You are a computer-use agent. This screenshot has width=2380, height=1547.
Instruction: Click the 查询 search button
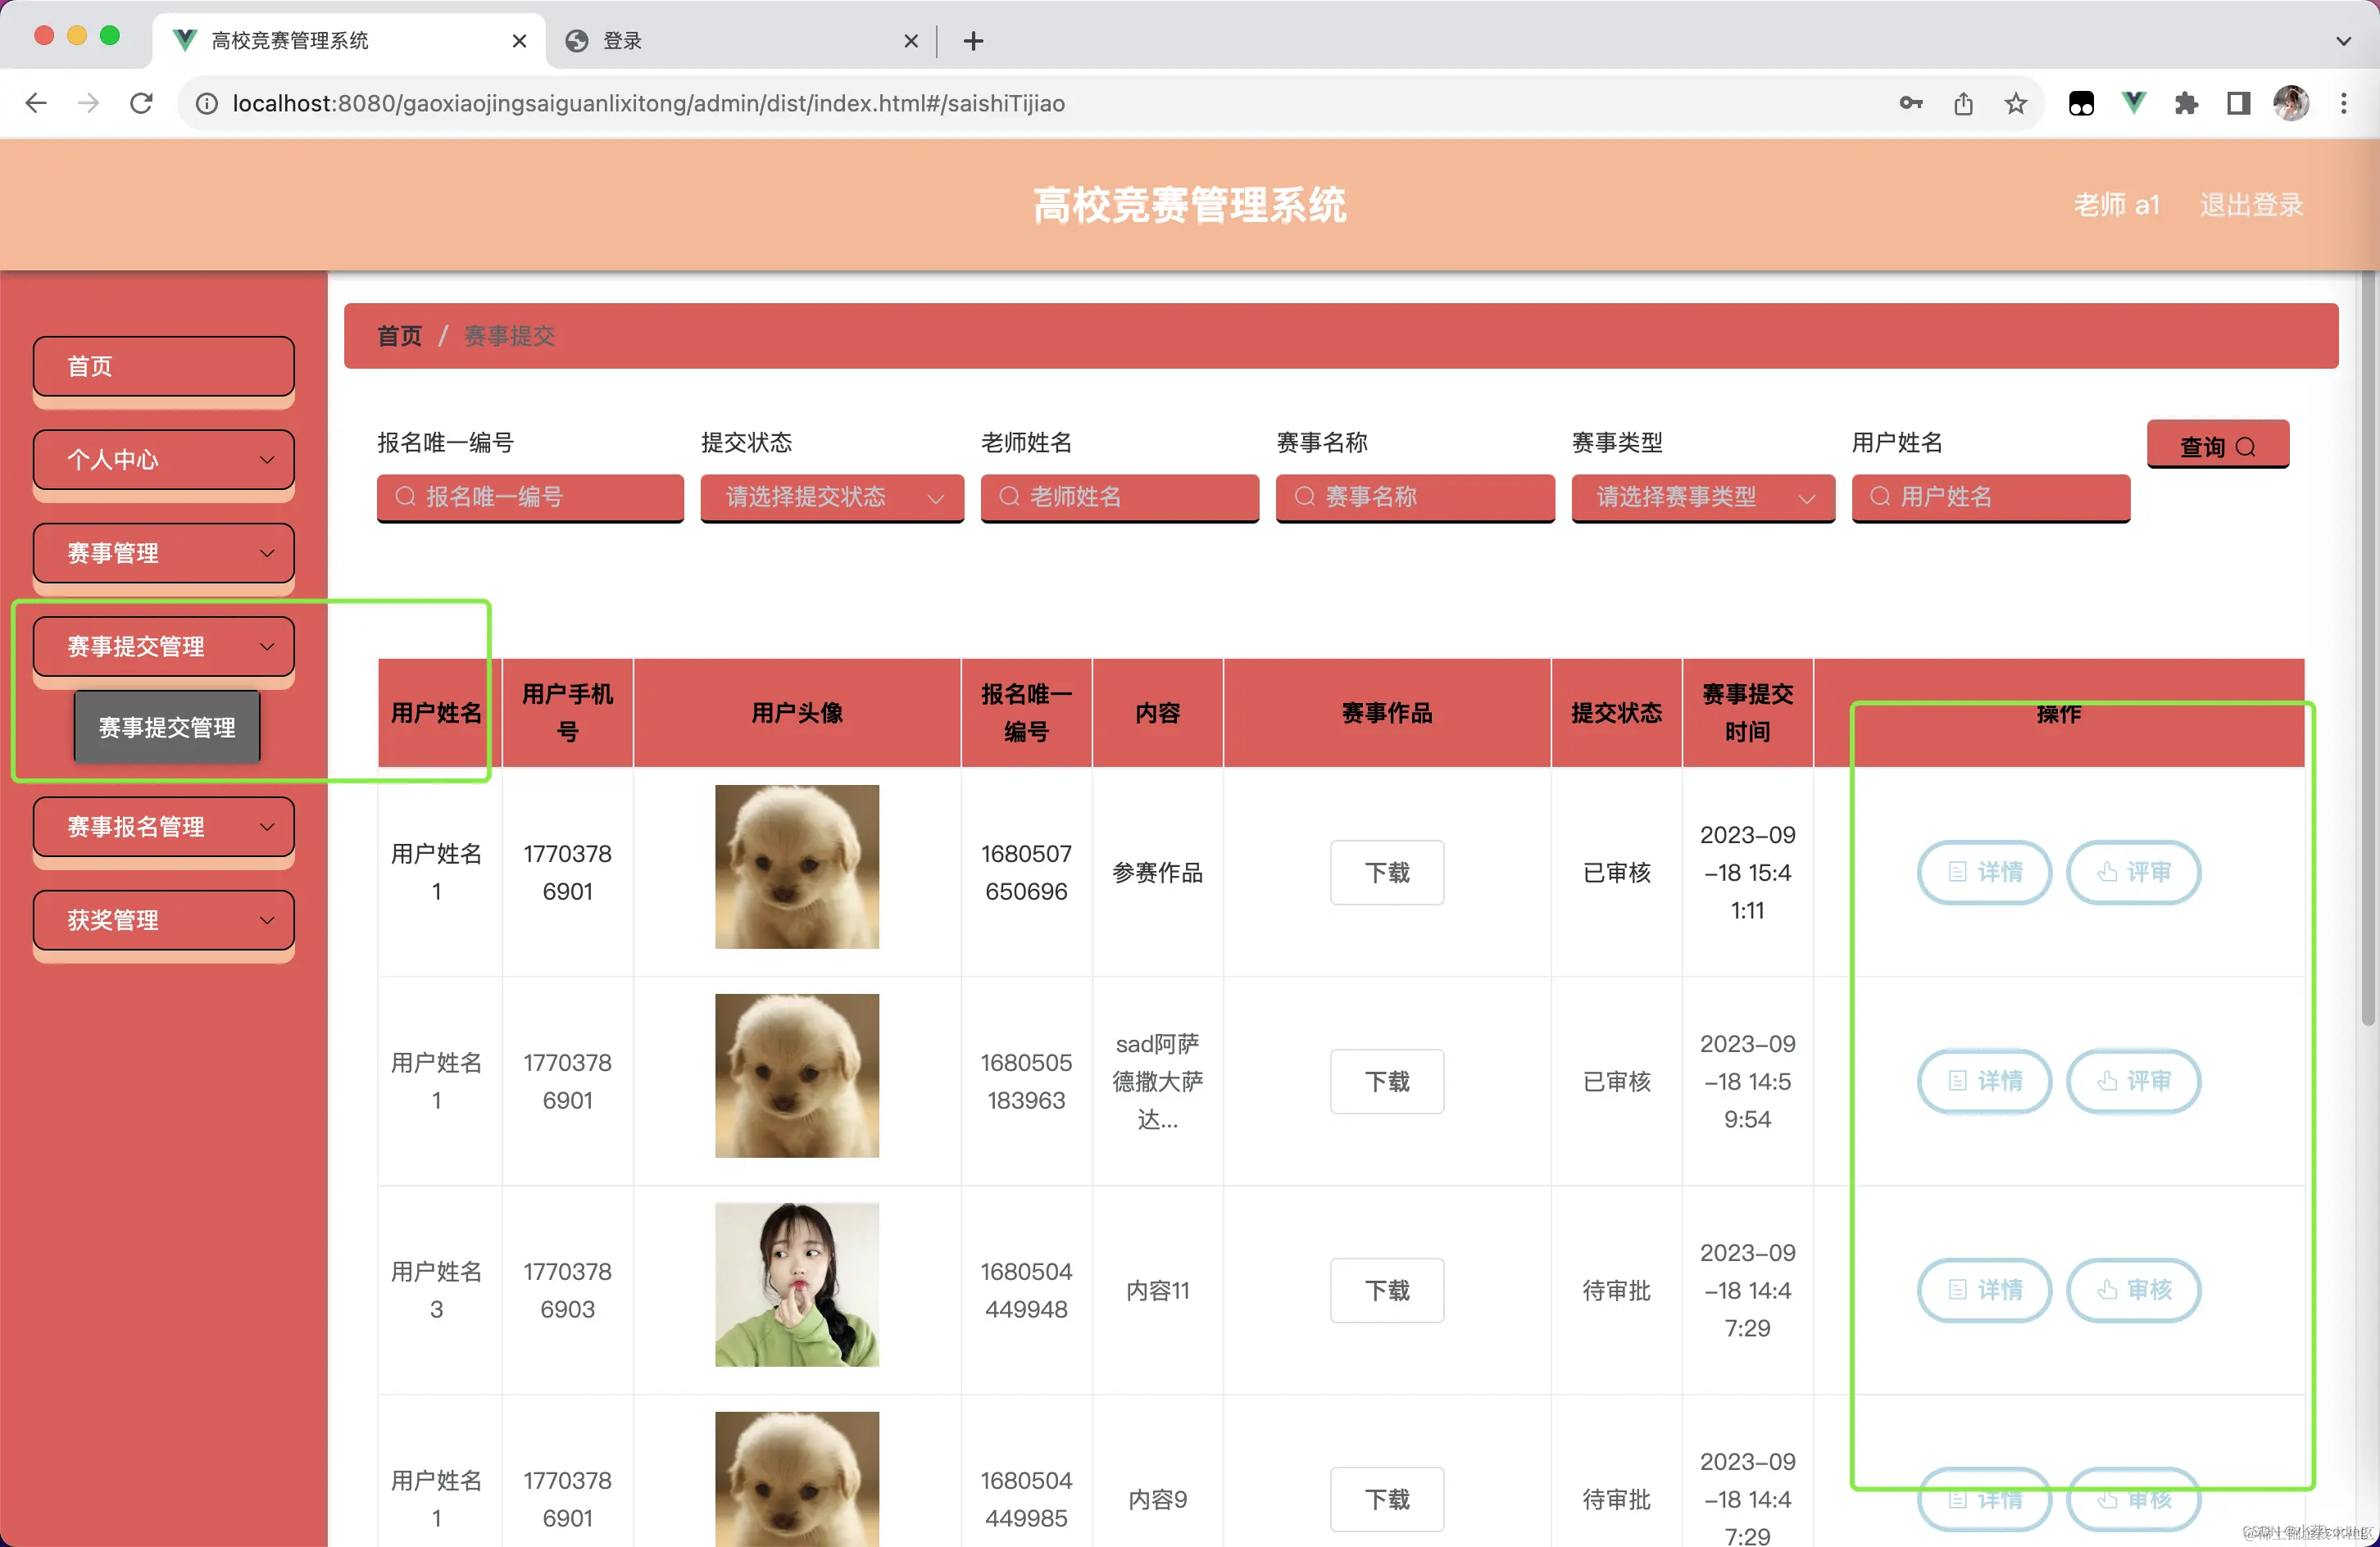(2217, 446)
